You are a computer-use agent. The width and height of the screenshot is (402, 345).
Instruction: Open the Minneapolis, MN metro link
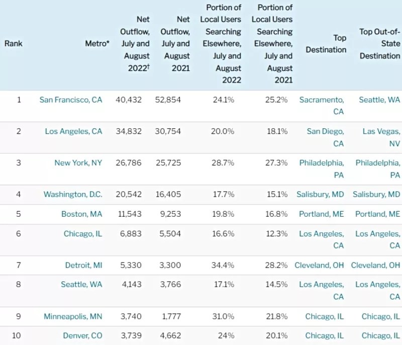tap(73, 316)
